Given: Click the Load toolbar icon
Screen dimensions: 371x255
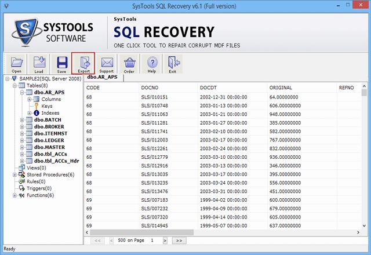Looking at the screenshot, I should [39, 63].
